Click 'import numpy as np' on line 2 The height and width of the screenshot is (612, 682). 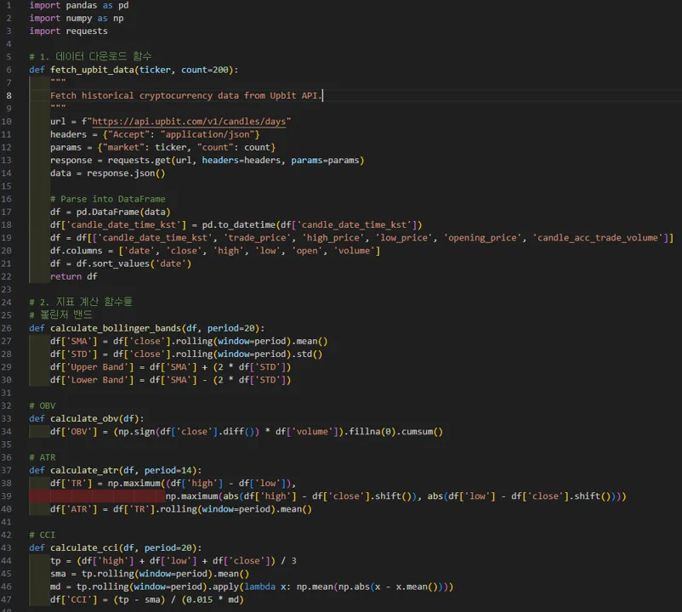[77, 18]
